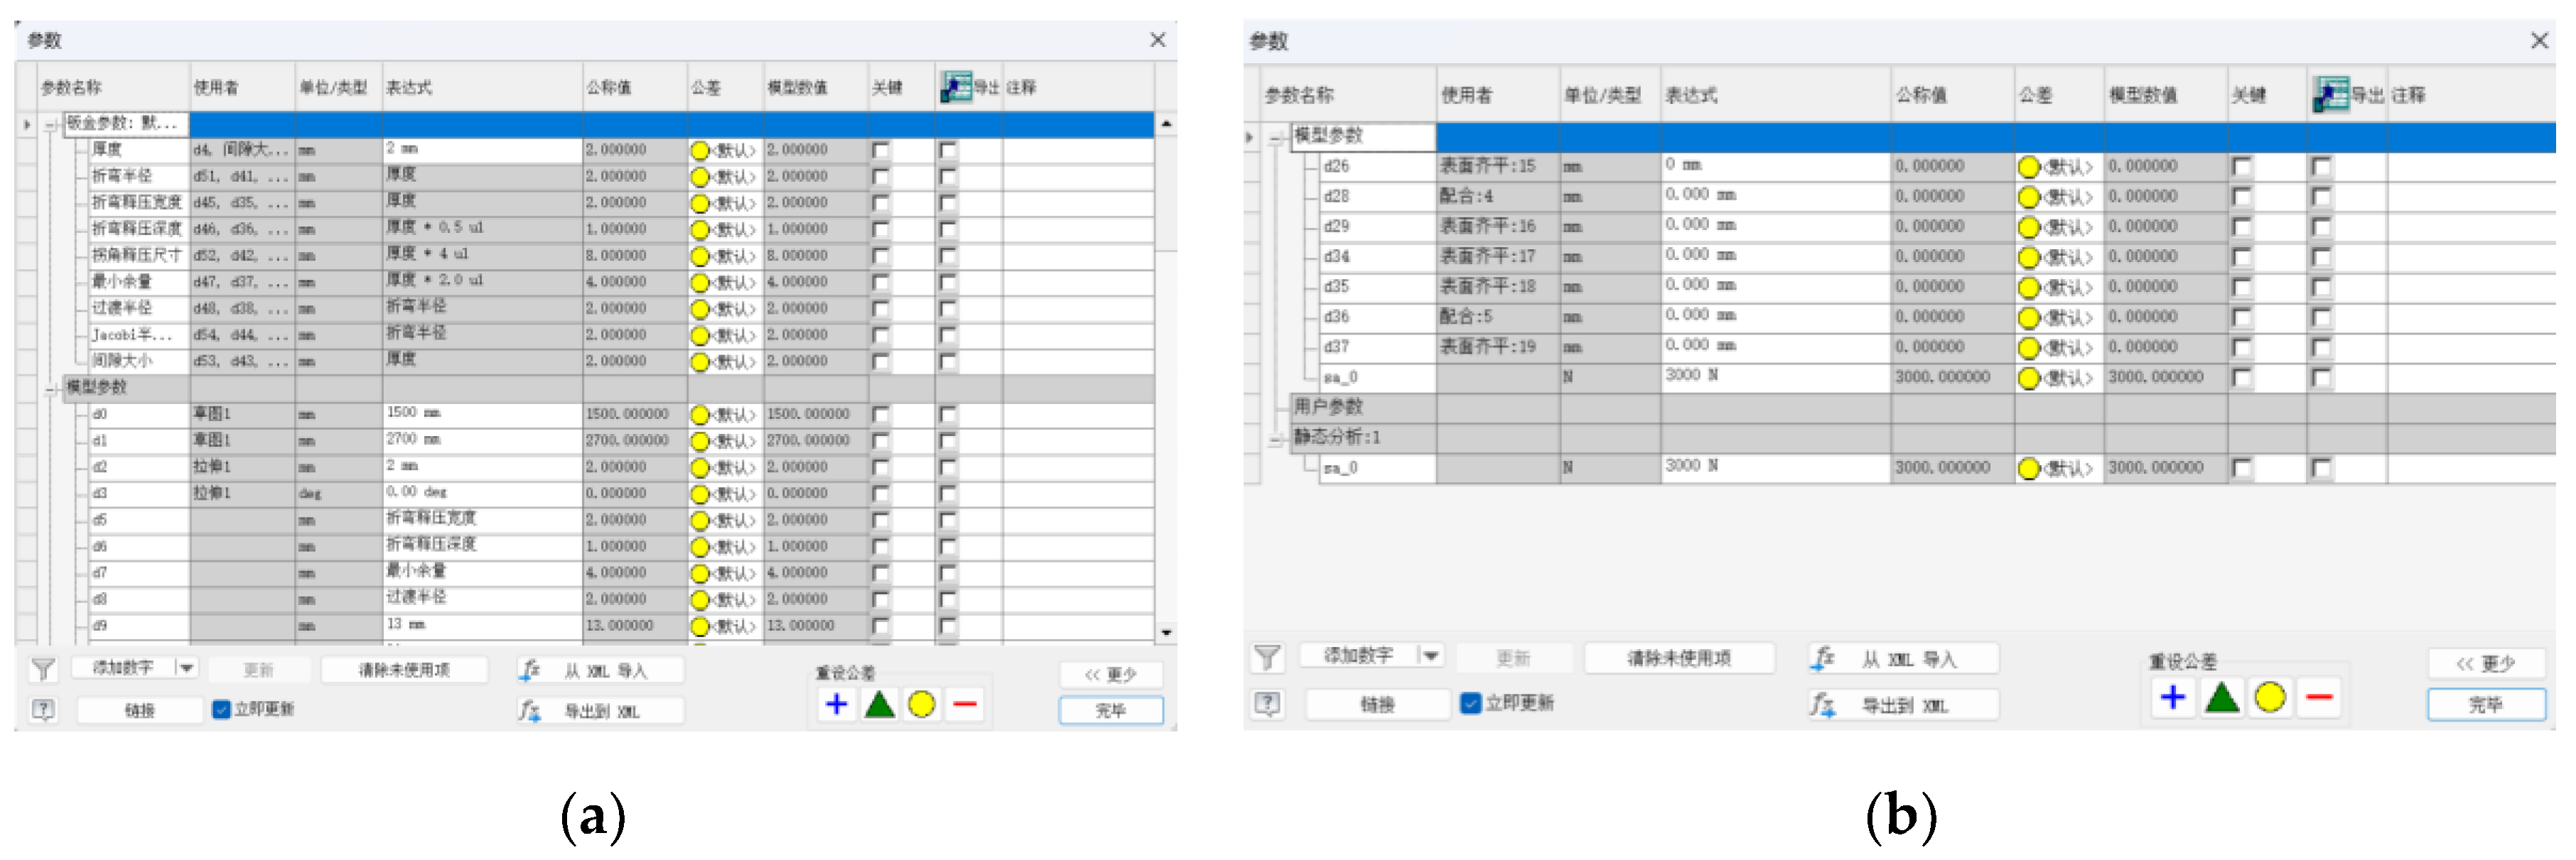The image size is (2576, 860).
Task: Click the export to XML fx icon in right dialog
Action: [x=1822, y=705]
